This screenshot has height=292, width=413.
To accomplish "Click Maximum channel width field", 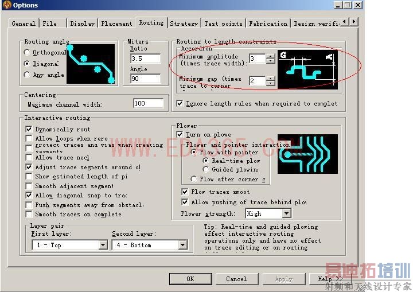I will pyautogui.click(x=149, y=103).
